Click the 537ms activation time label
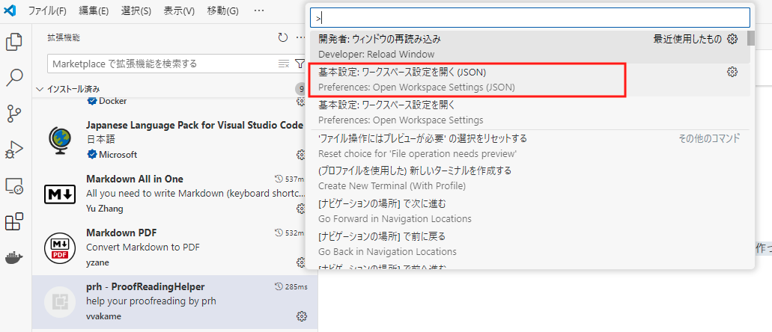 coord(290,179)
